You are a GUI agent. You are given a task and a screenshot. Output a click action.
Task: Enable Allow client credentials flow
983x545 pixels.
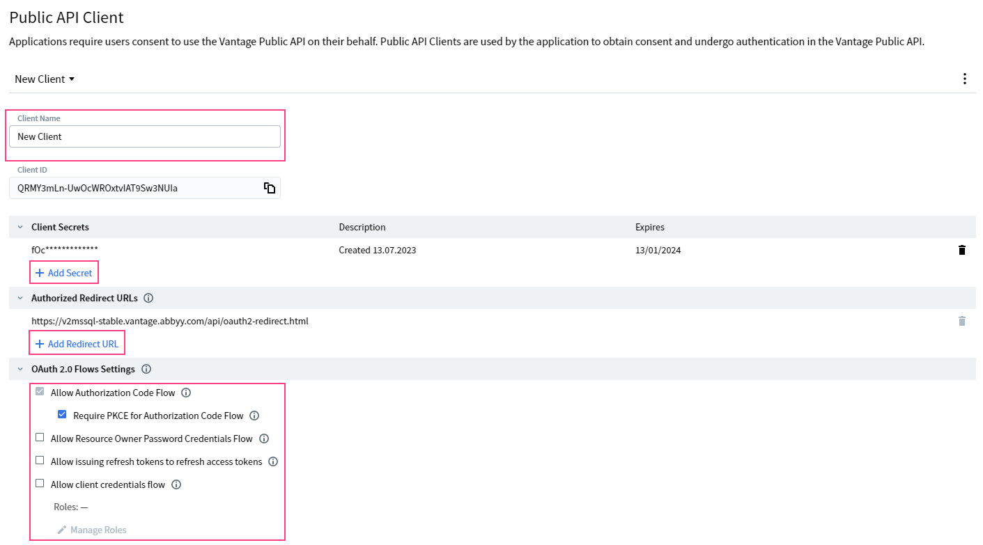[x=40, y=483]
